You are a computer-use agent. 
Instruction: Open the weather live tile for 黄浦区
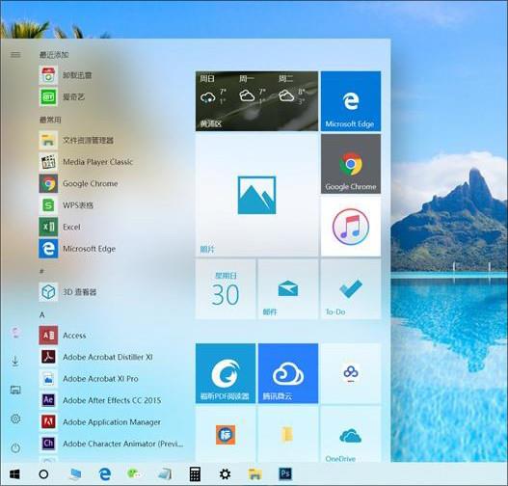pos(257,101)
